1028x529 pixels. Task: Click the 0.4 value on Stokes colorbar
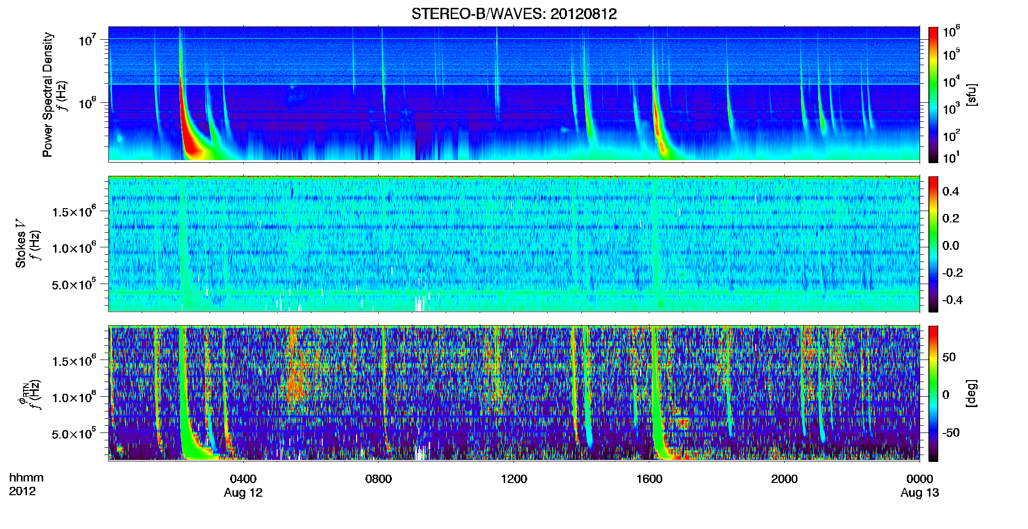click(951, 192)
